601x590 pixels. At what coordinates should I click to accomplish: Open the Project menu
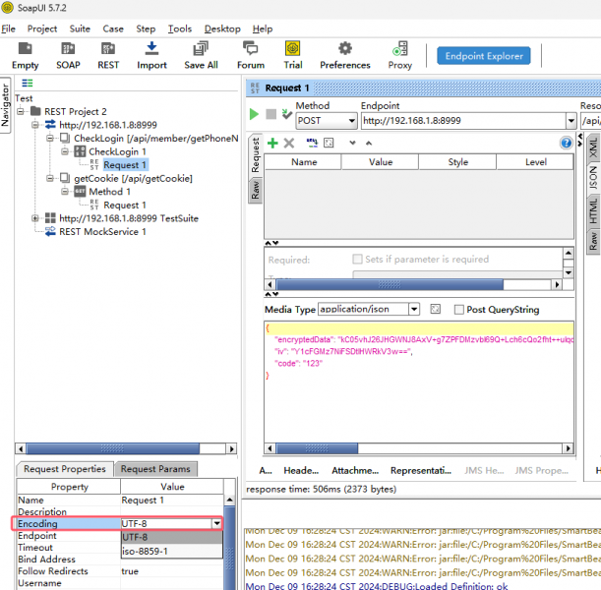[42, 29]
